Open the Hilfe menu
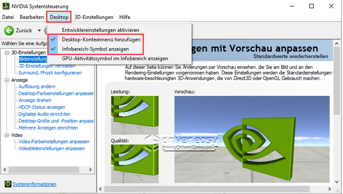The height and width of the screenshot is (194, 343). pos(125,17)
